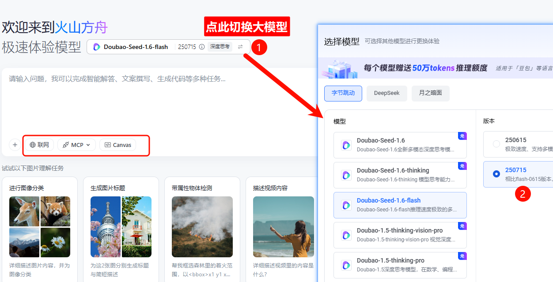Switch to the 月之暗面 tab

tap(431, 93)
